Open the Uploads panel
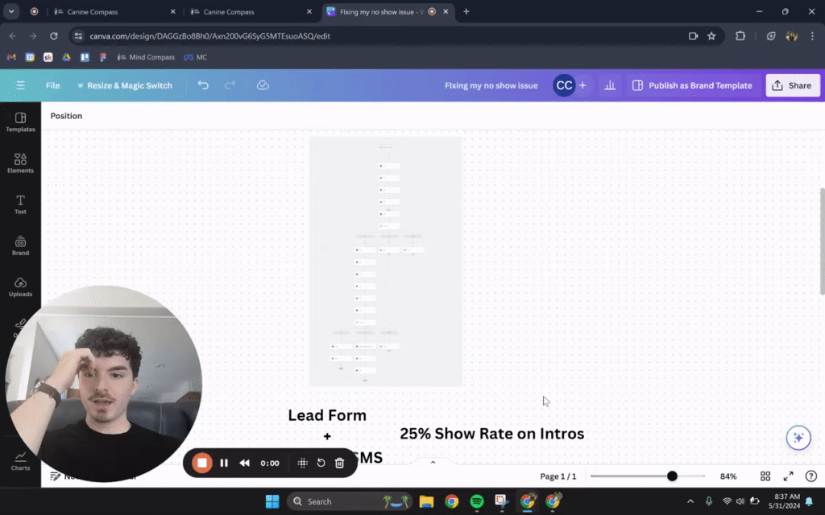This screenshot has width=825, height=515. pyautogui.click(x=20, y=286)
